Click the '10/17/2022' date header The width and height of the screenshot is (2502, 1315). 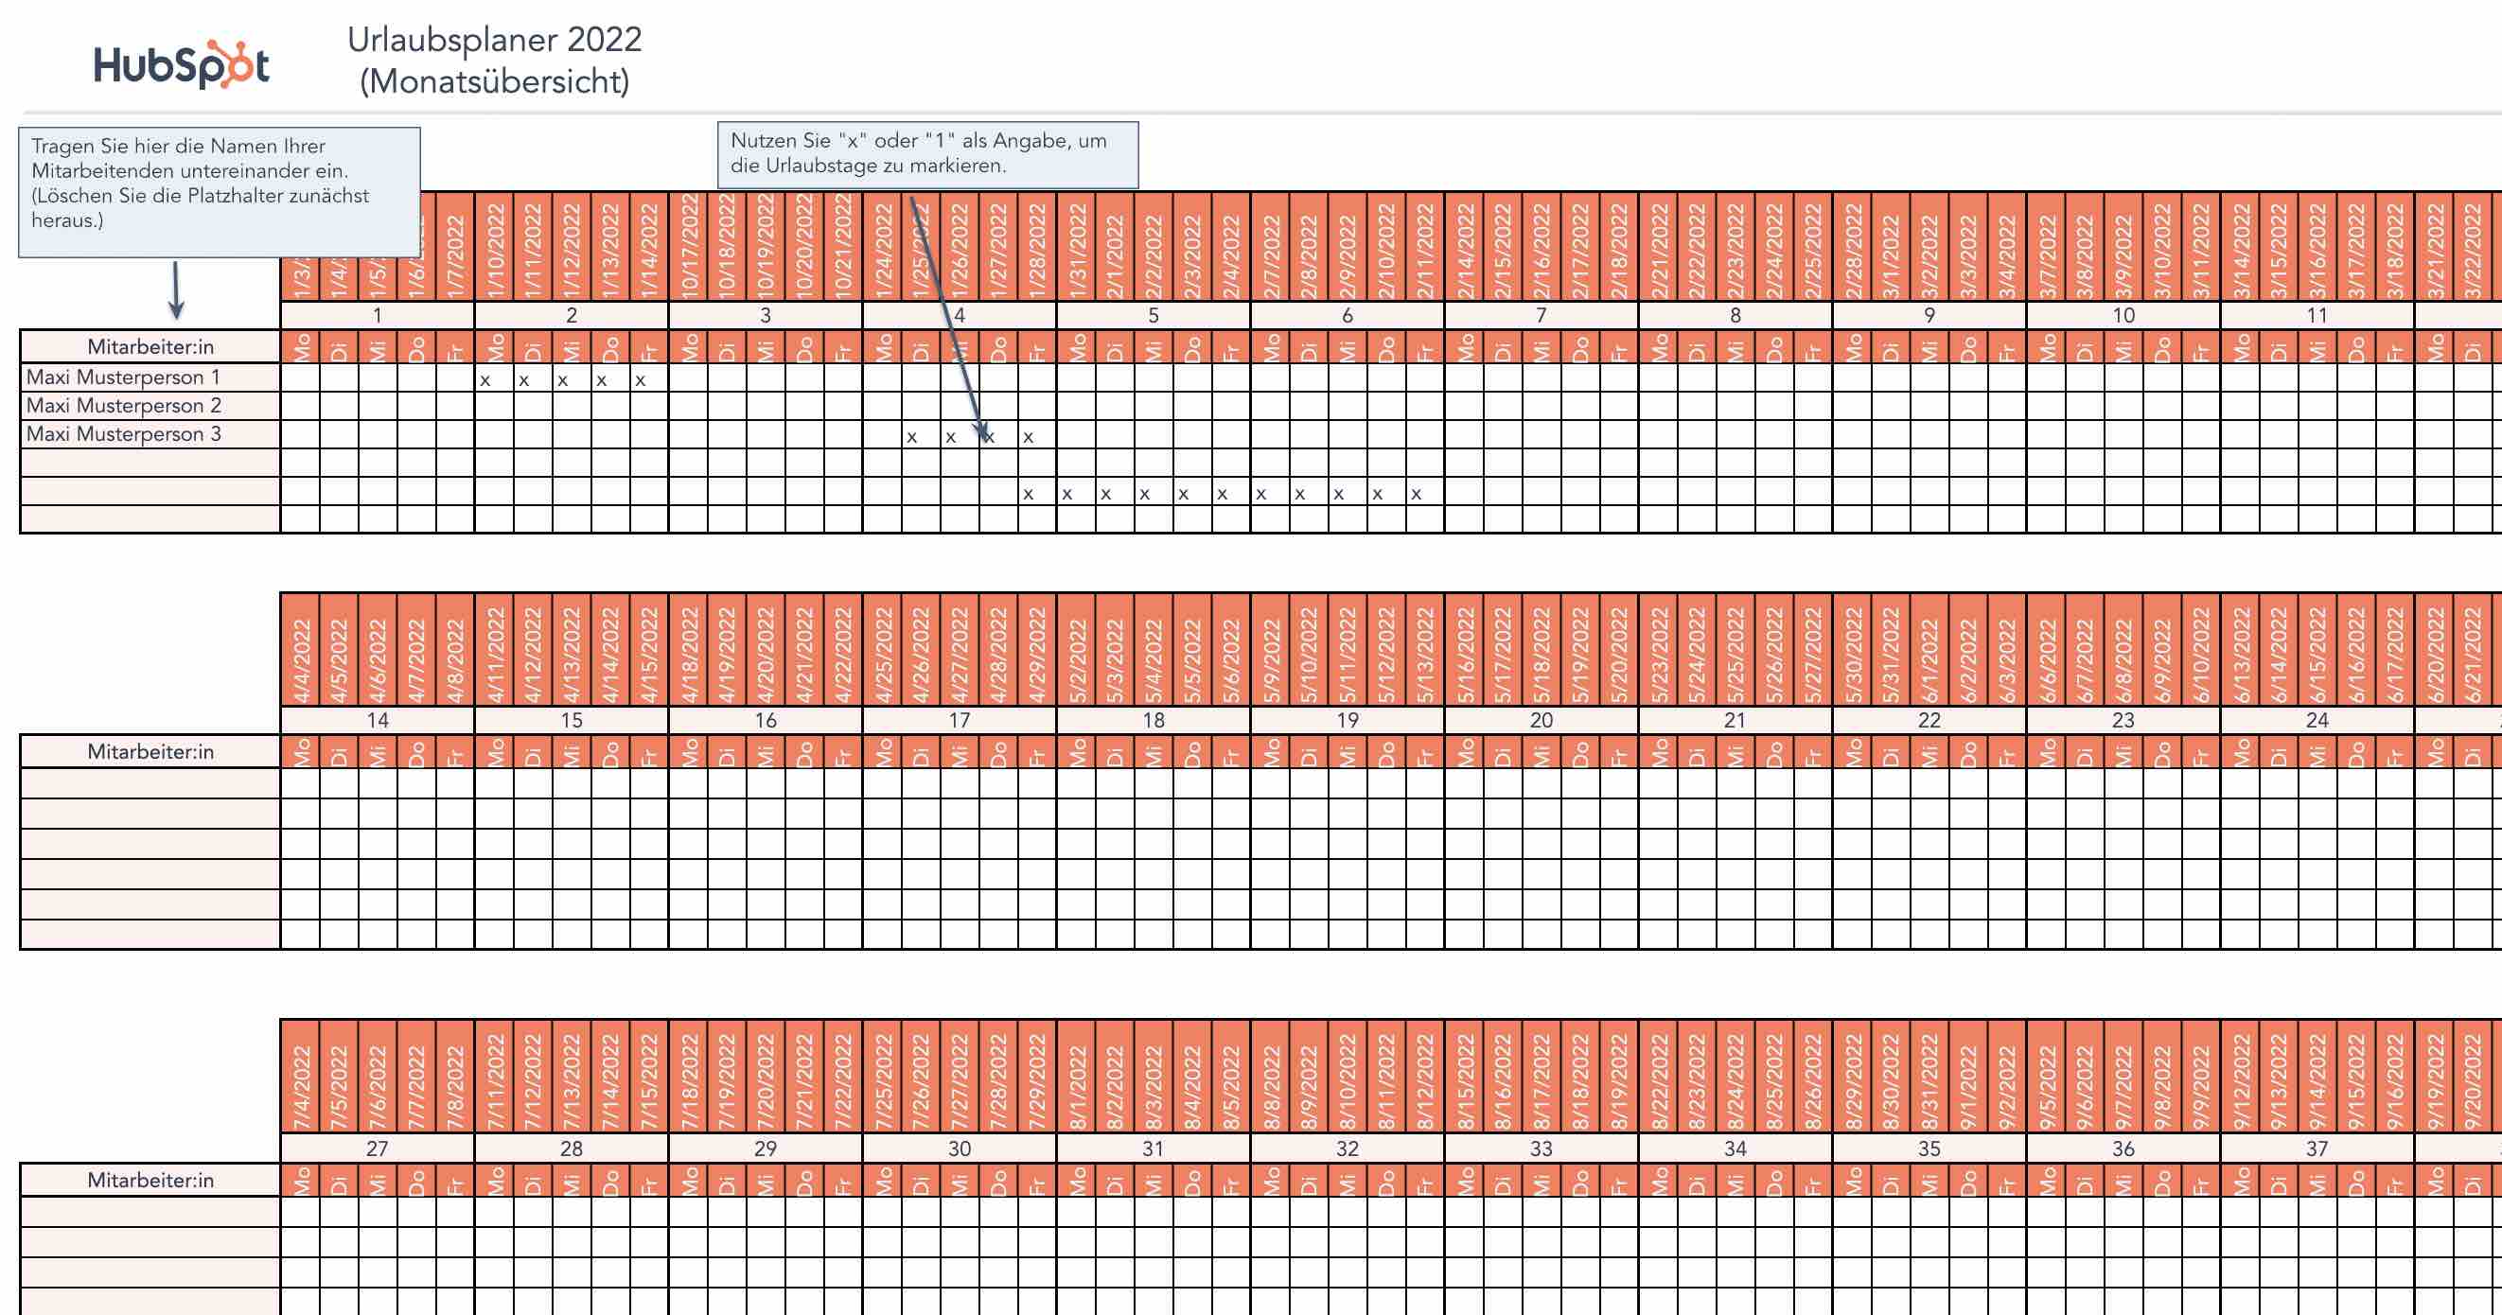(689, 247)
